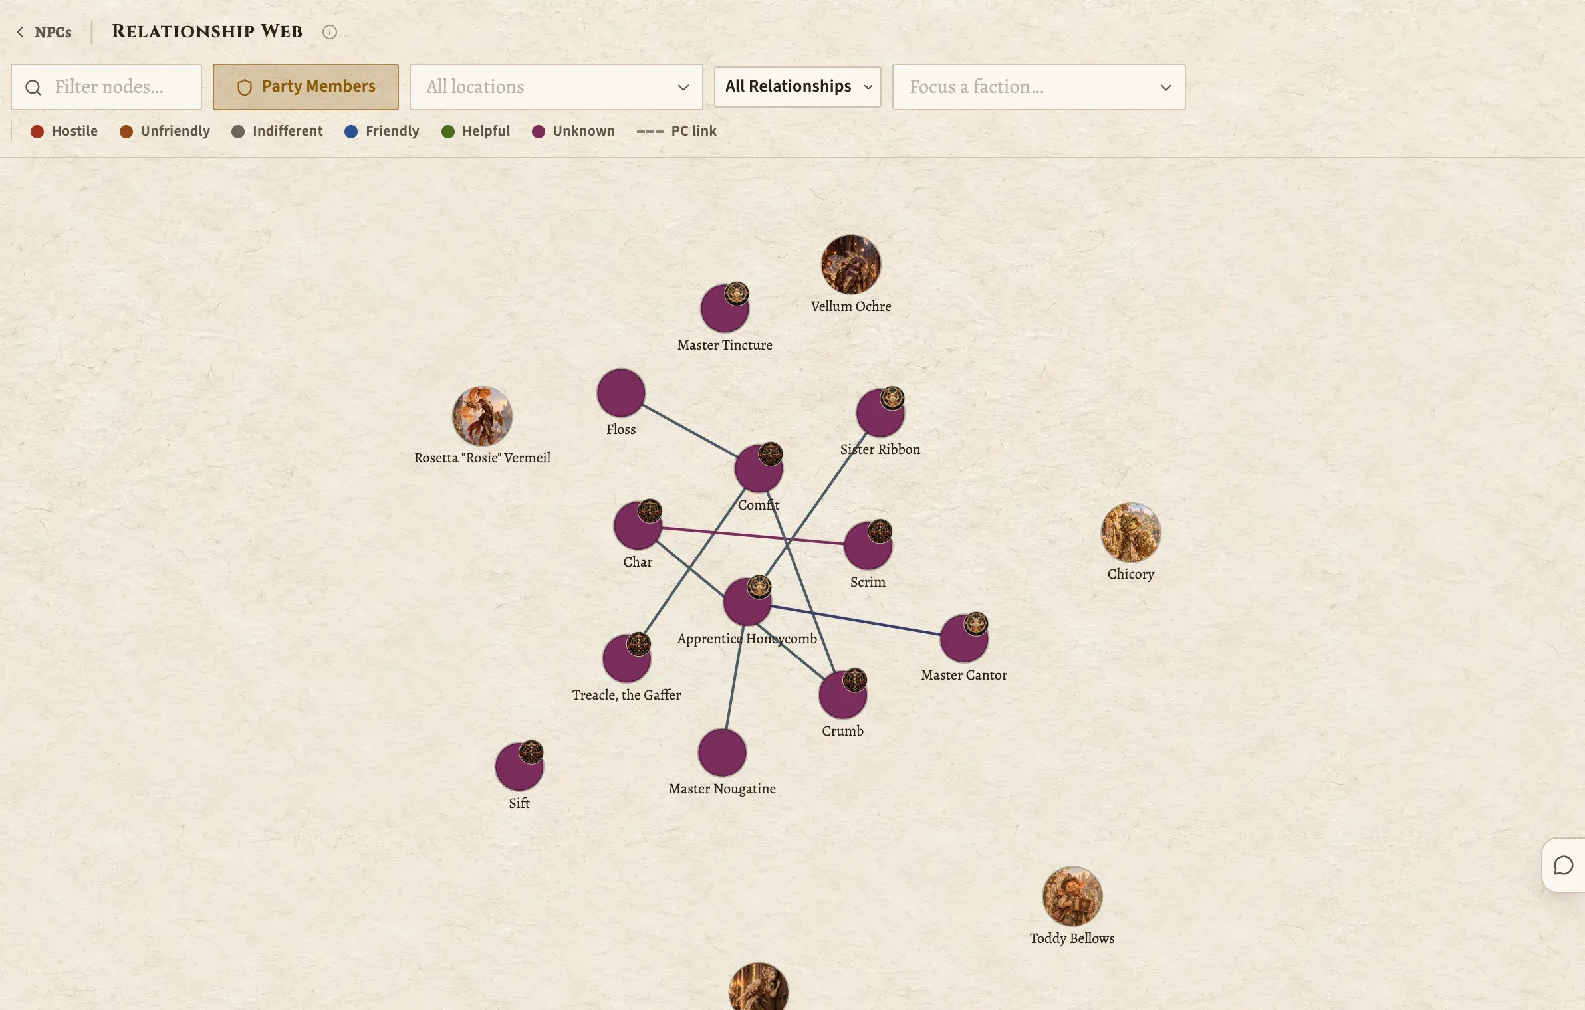Click the Floss node circle
The height and width of the screenshot is (1010, 1585).
tap(621, 393)
